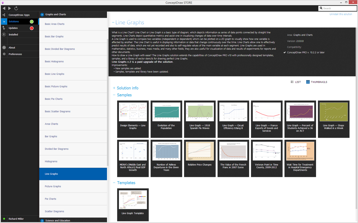Expand the Solution info section
This screenshot has height=223, width=358.
(x=114, y=88)
